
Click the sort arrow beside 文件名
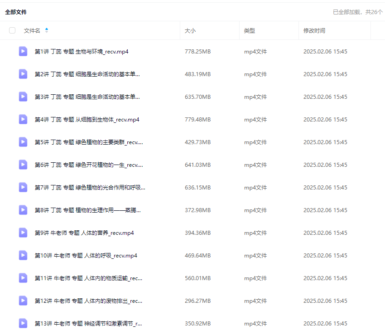47,30
